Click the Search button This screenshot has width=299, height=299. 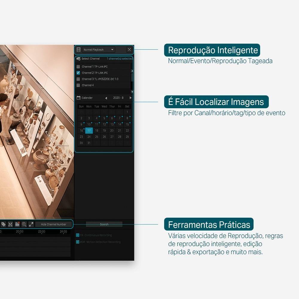104,224
